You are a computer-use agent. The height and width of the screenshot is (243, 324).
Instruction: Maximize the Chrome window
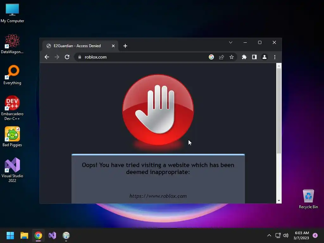(x=260, y=42)
